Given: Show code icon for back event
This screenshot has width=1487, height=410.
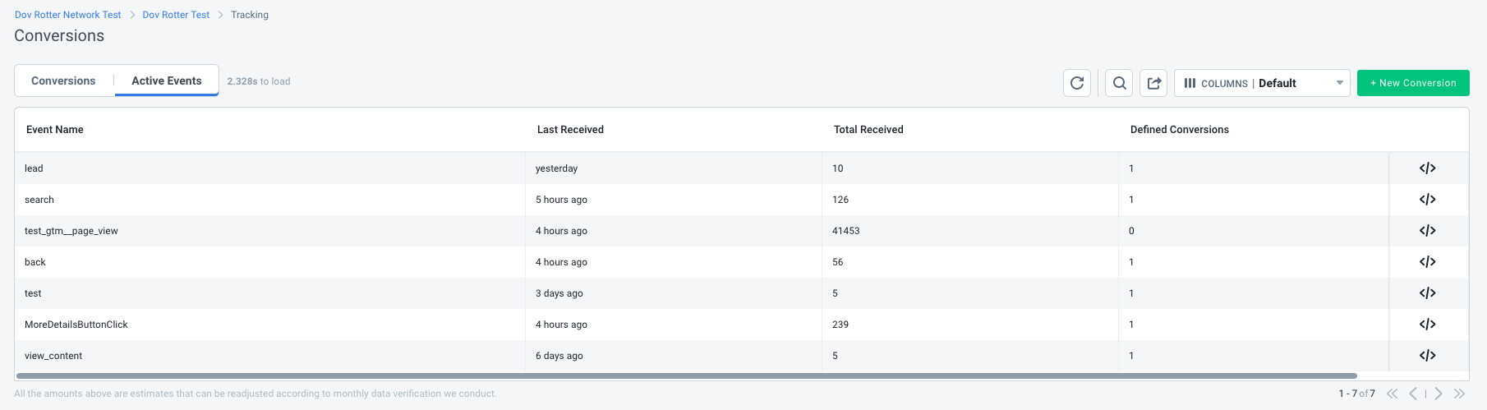Looking at the screenshot, I should pyautogui.click(x=1427, y=262).
